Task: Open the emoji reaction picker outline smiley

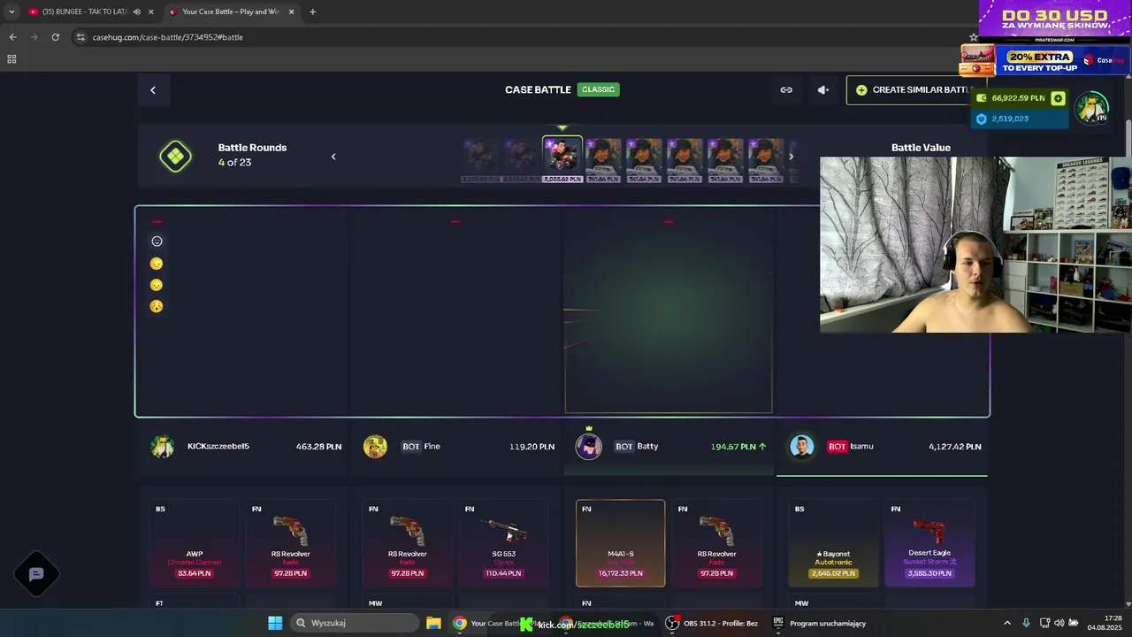Action: 157,242
